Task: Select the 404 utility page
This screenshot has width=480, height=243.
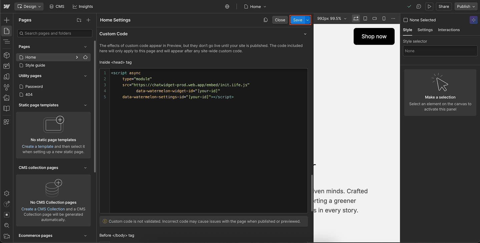Action: click(x=53, y=95)
